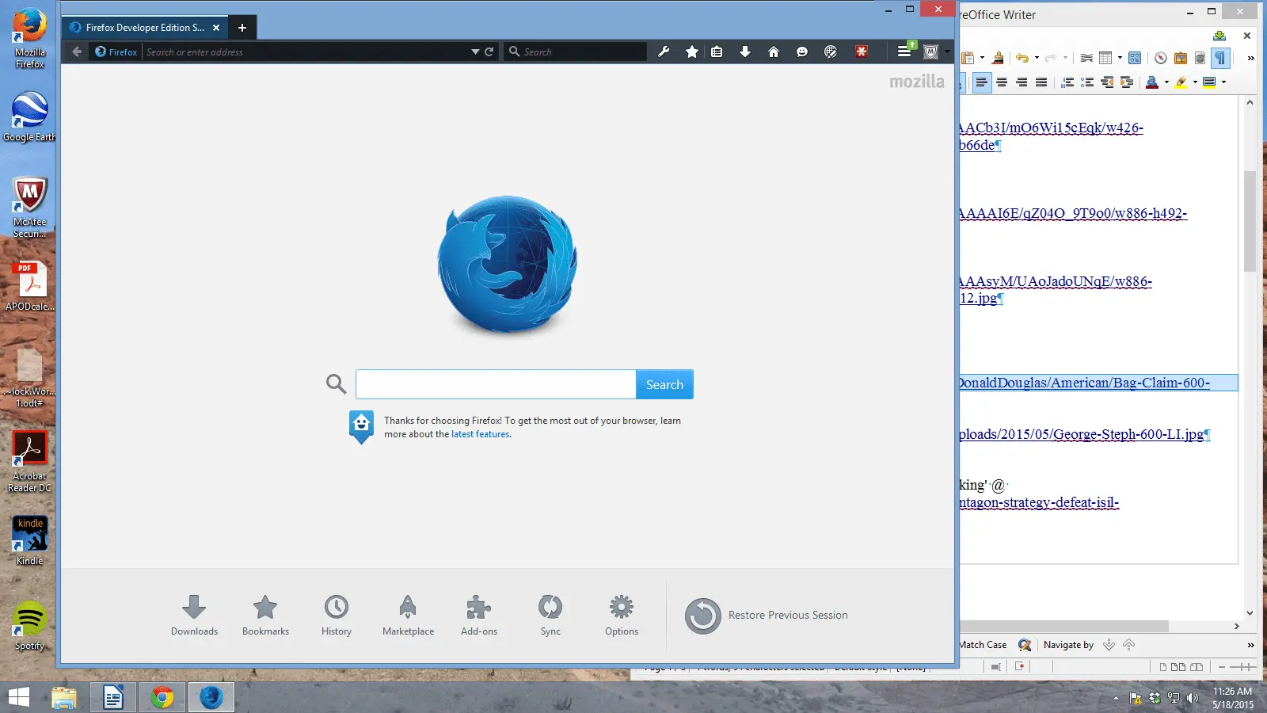Toggle formatting marks pilcrow button

point(1220,58)
